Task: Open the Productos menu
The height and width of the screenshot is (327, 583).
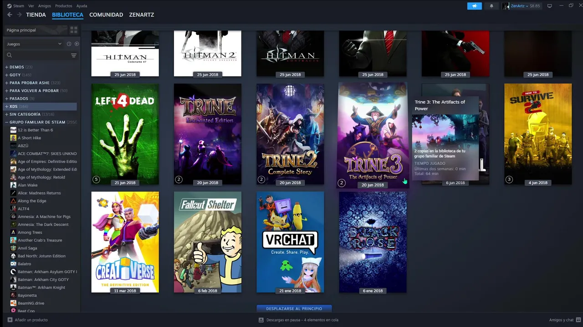Action: 63,6
